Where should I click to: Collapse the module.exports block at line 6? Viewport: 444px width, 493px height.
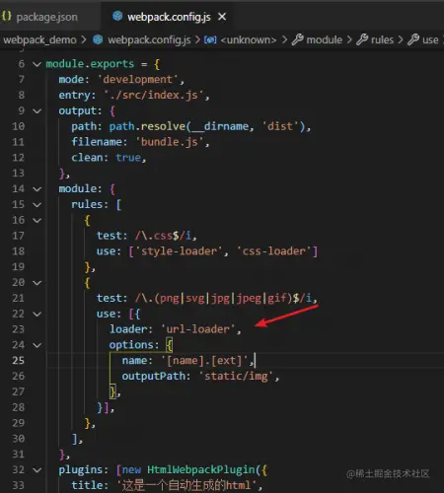[x=37, y=64]
